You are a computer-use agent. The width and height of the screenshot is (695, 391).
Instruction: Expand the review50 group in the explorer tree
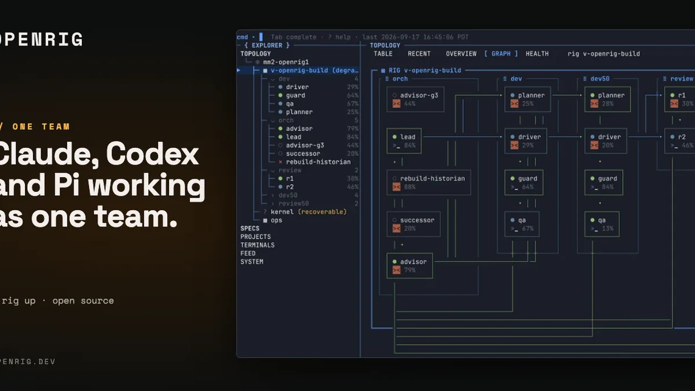[273, 204]
